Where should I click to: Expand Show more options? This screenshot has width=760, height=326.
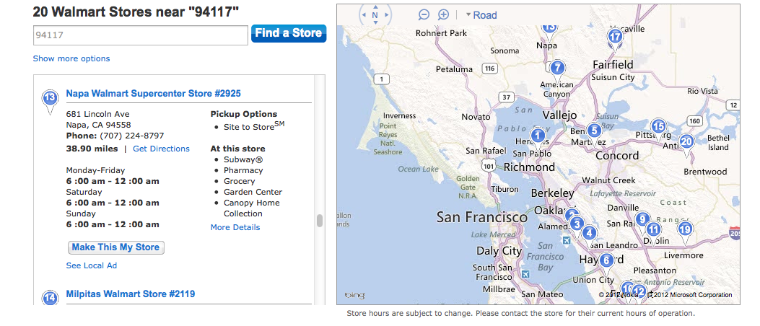click(x=71, y=58)
